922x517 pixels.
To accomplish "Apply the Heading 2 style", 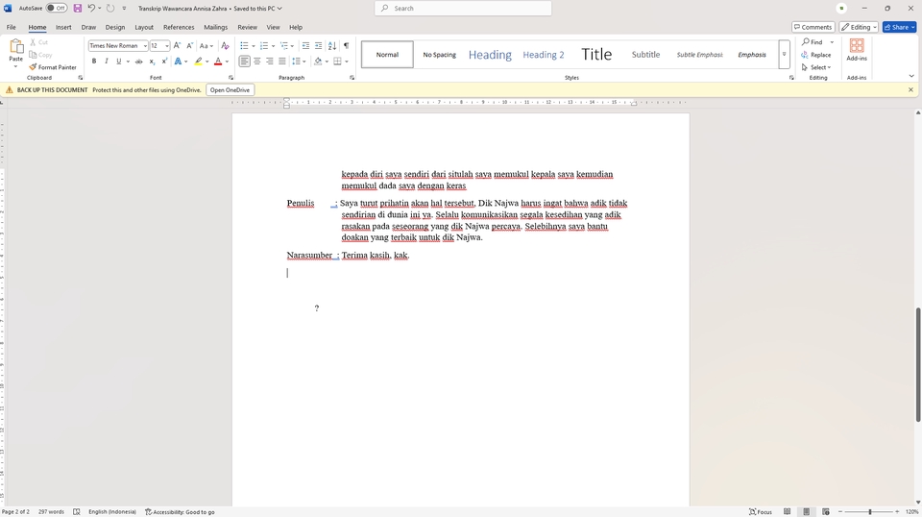I will point(544,55).
